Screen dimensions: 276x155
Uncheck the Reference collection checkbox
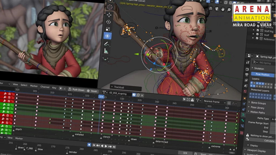(x=257, y=38)
